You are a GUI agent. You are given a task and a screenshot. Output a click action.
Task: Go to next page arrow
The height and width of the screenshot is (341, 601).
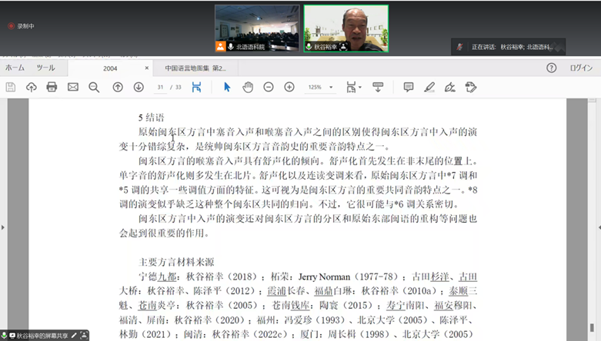(x=139, y=88)
